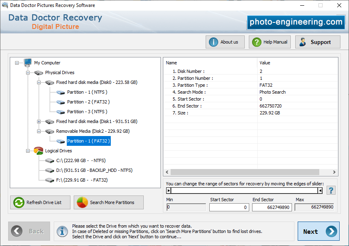Click the D:\ BACKUP_HDD drive icon
Screen dimensions: 349x246
coord(50,170)
